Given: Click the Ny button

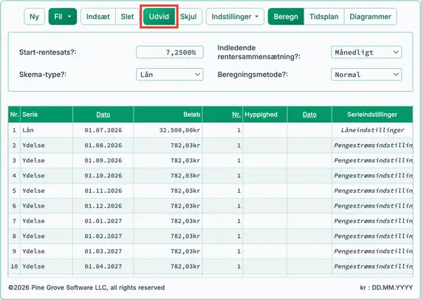Looking at the screenshot, I should coord(34,17).
